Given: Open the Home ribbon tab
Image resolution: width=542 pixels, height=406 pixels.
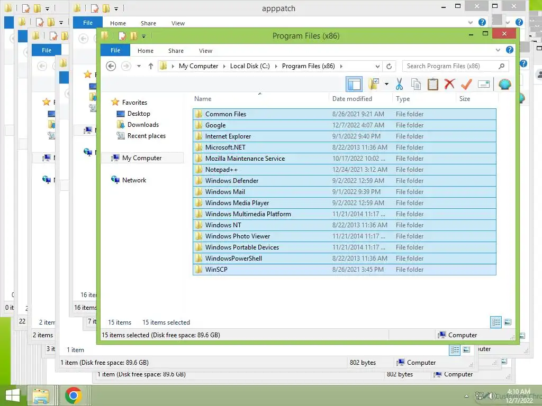Looking at the screenshot, I should 145,51.
